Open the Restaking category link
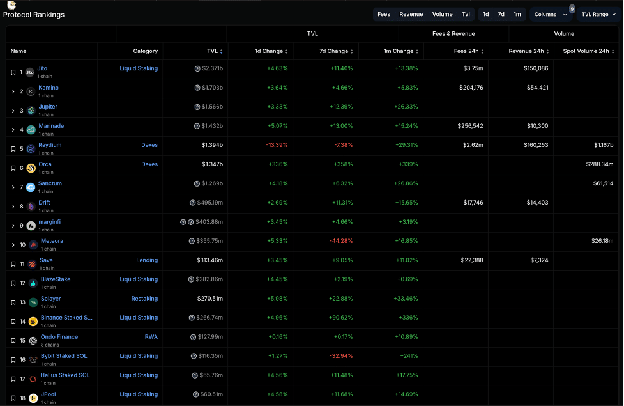624x406 pixels. tap(144, 299)
